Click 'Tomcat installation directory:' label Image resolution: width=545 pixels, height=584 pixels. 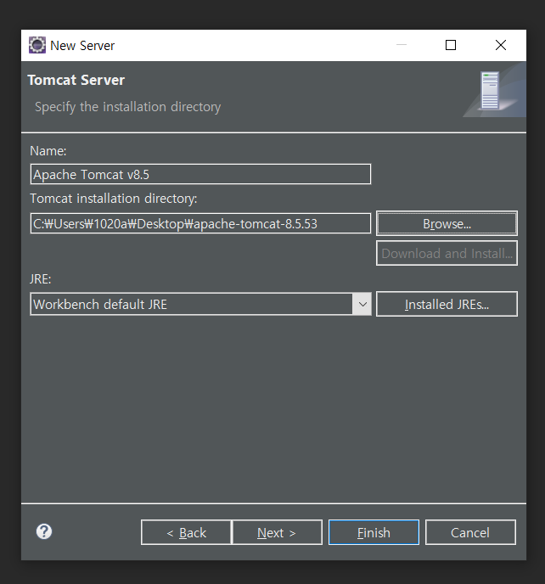coord(113,199)
